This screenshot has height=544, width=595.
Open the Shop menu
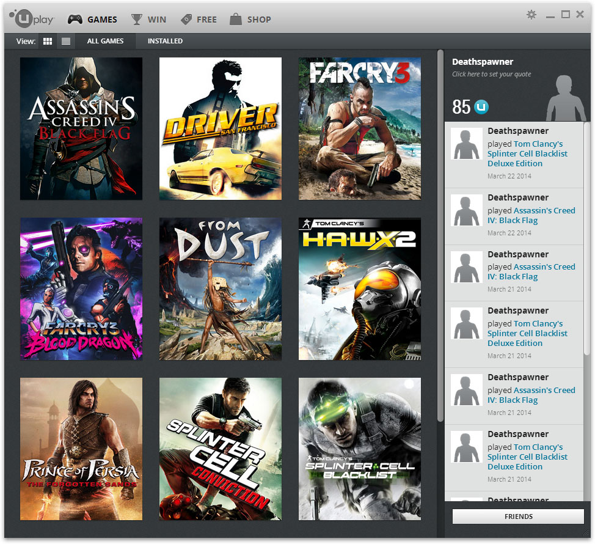[250, 20]
